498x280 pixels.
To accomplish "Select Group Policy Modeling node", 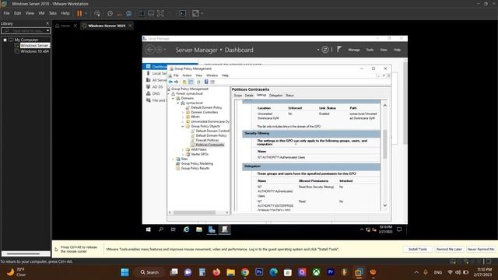I will [x=197, y=163].
